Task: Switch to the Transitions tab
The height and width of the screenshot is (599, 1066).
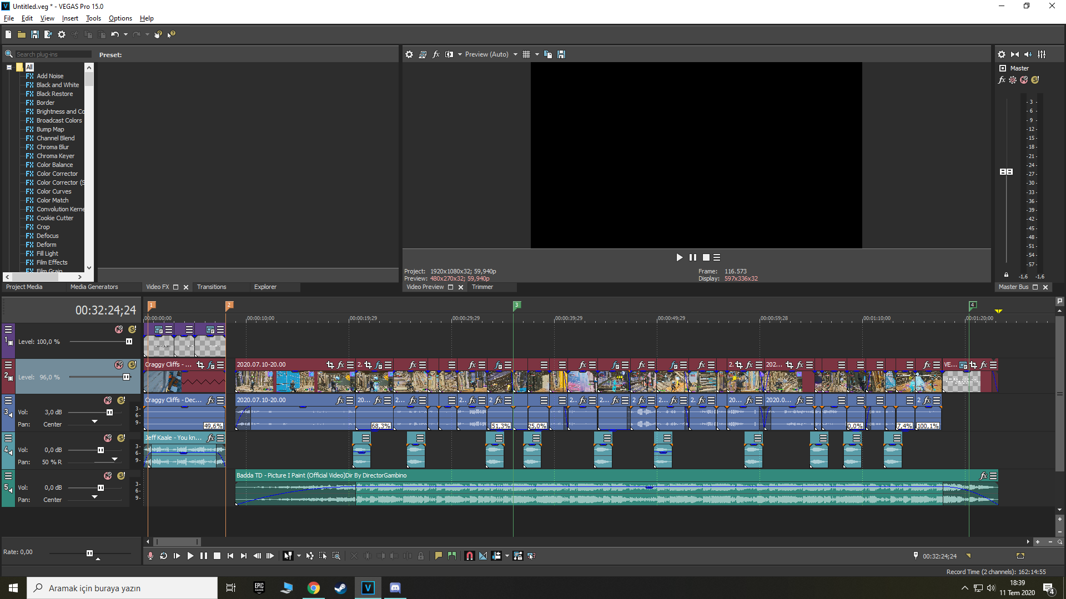Action: pyautogui.click(x=212, y=287)
